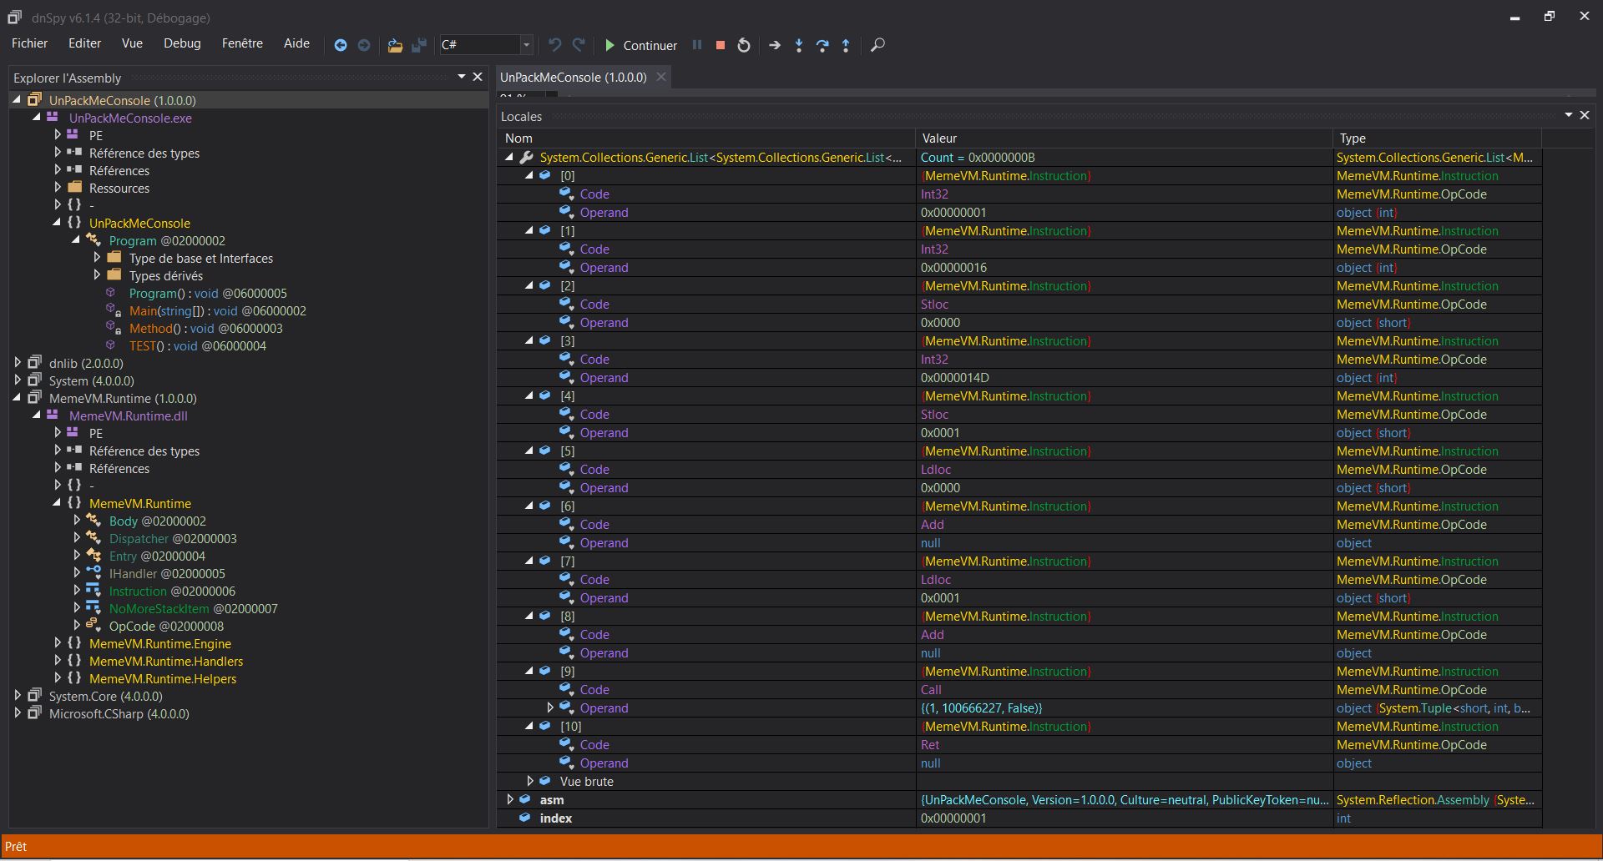
Task: Open the C# language dropdown
Action: coord(526,45)
